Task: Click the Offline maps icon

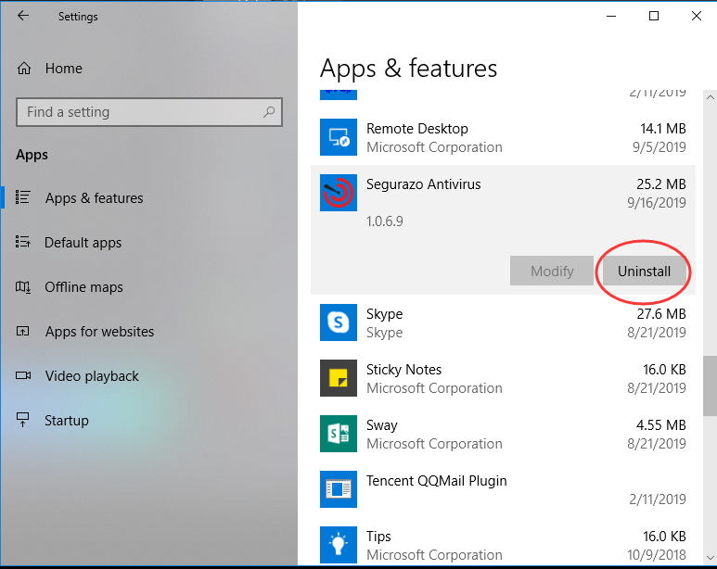Action: point(23,287)
